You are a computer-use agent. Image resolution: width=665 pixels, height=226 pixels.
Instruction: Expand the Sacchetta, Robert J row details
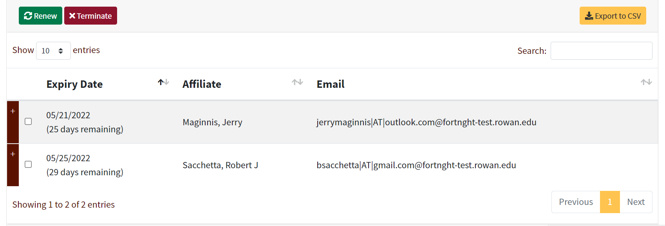click(x=13, y=155)
